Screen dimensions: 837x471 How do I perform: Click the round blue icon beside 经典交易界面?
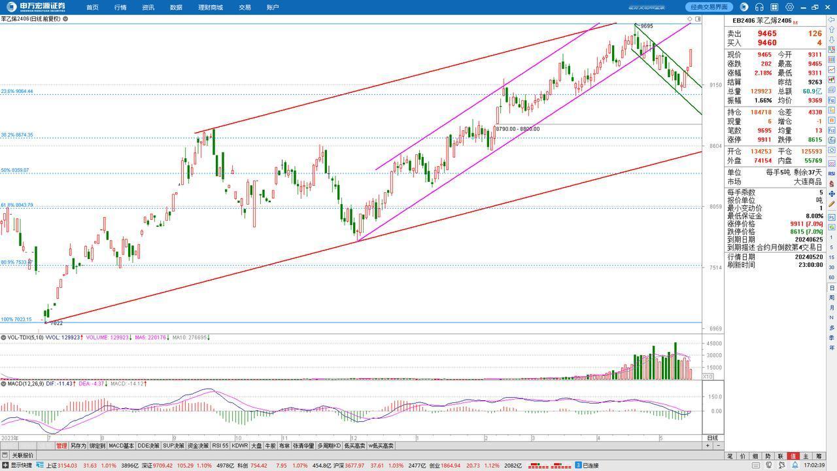point(744,7)
